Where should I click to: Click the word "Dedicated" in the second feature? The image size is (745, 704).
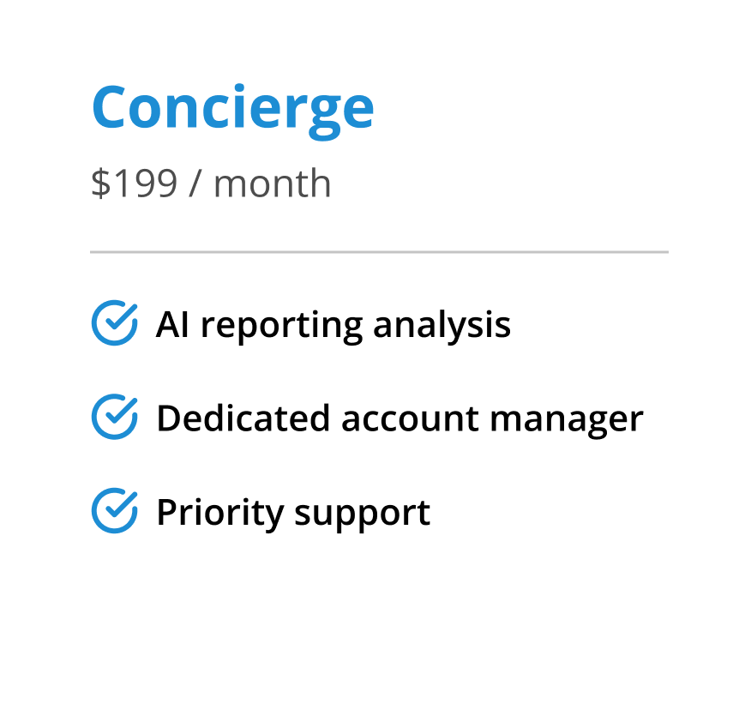(243, 418)
